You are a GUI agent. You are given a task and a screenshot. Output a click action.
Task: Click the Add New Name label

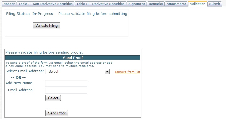19,83
